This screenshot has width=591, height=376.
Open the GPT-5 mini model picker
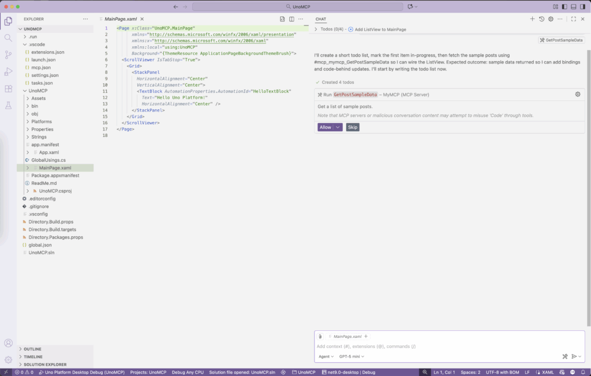351,356
